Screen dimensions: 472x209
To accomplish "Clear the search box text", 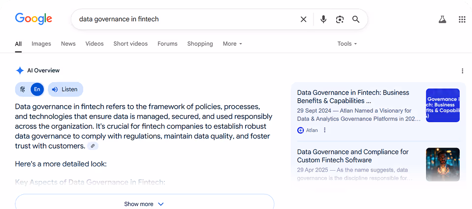I will 303,19.
